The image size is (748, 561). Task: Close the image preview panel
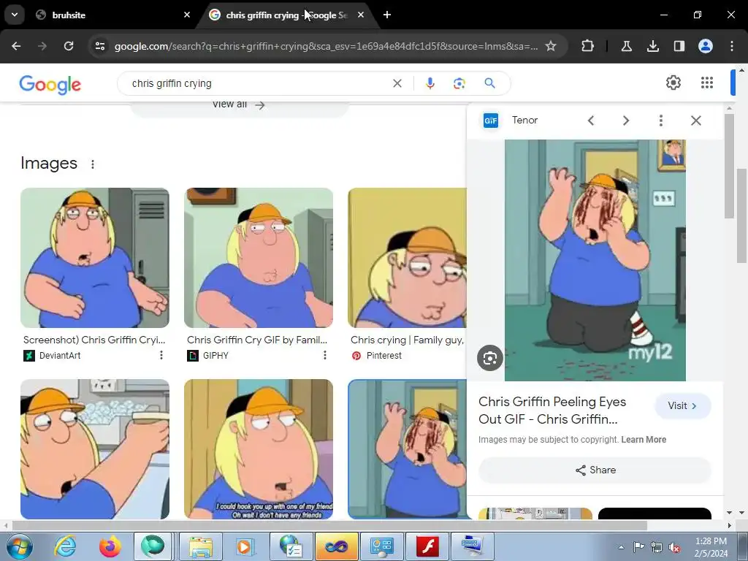[x=696, y=121]
